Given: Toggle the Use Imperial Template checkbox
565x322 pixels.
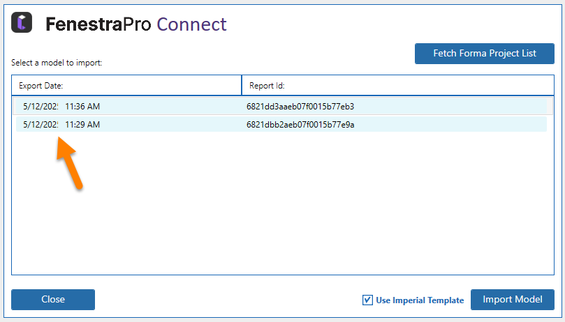Looking at the screenshot, I should coord(367,300).
